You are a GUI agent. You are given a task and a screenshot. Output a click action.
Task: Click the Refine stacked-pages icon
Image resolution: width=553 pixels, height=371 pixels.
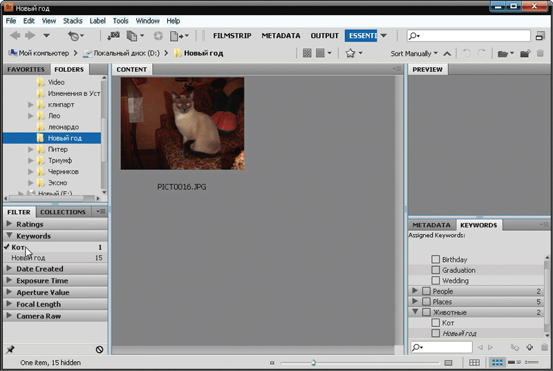[x=132, y=36]
